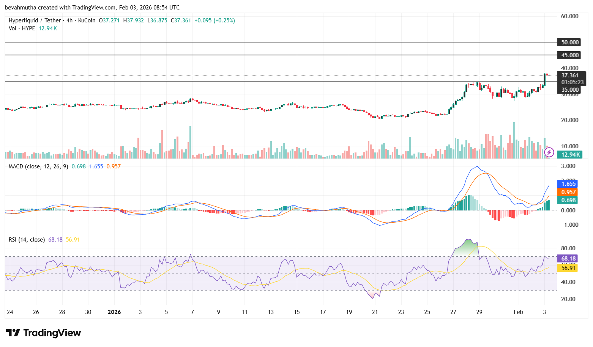
Task: Click the Feb label on the time axis
Action: click(519, 312)
